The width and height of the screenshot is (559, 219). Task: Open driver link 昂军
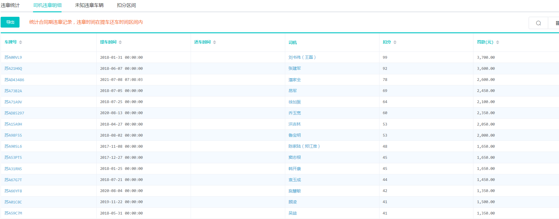pyautogui.click(x=293, y=91)
